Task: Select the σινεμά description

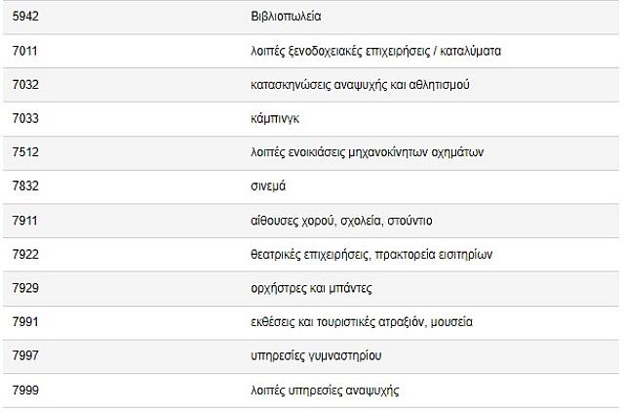Action: tap(268, 186)
